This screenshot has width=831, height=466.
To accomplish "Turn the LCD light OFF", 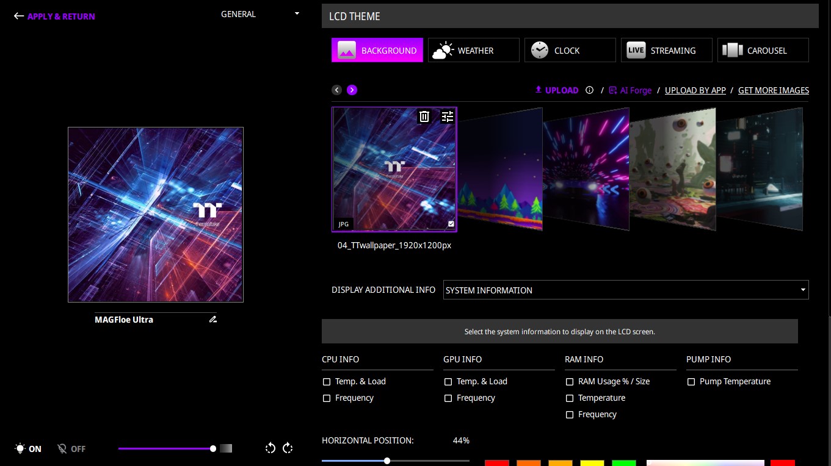I will click(71, 449).
